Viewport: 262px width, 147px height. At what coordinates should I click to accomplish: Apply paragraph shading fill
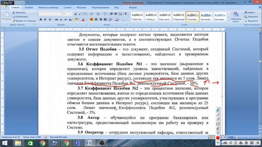pos(117,20)
